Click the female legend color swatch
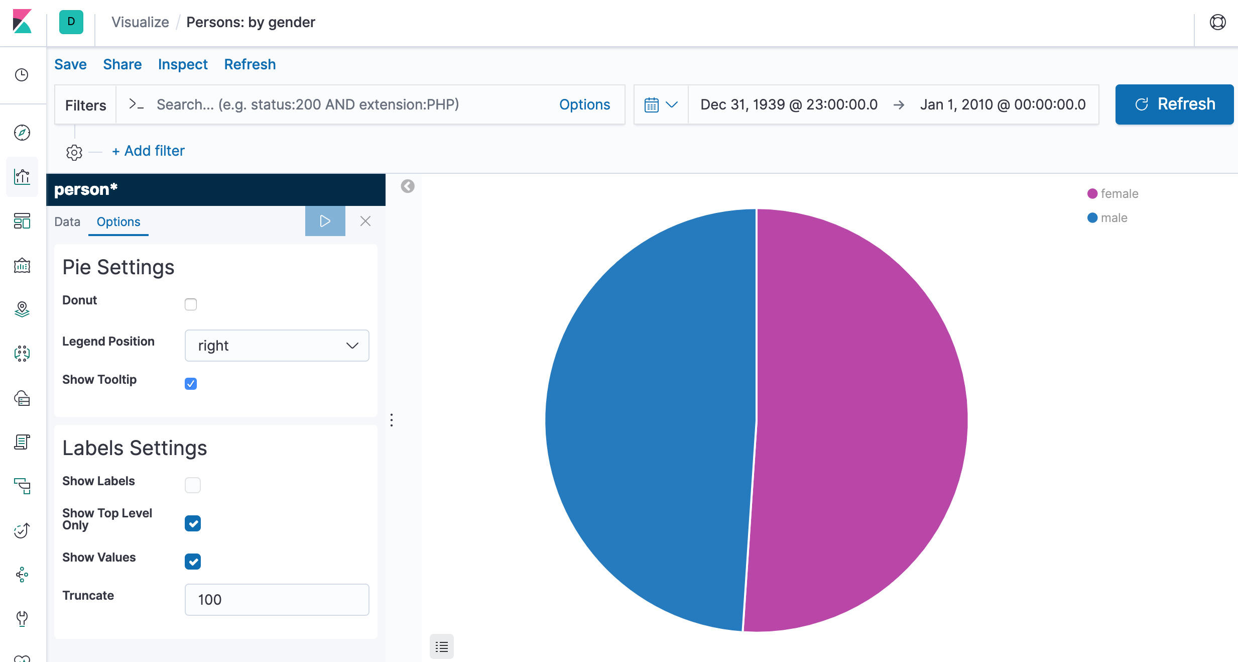 (1092, 193)
